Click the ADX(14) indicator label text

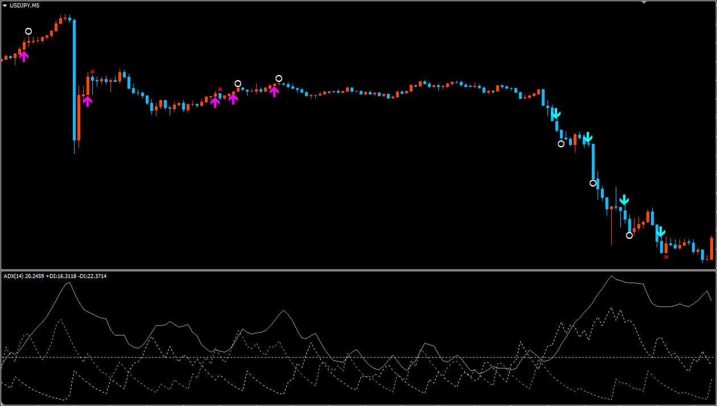(x=55, y=276)
